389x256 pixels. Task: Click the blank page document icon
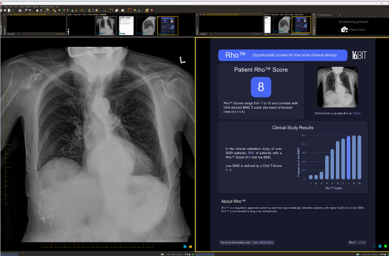(x=9, y=10)
